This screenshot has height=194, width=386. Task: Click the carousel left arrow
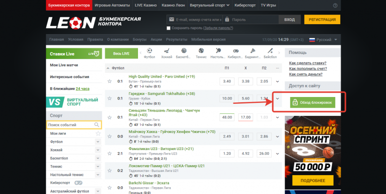pos(141,53)
